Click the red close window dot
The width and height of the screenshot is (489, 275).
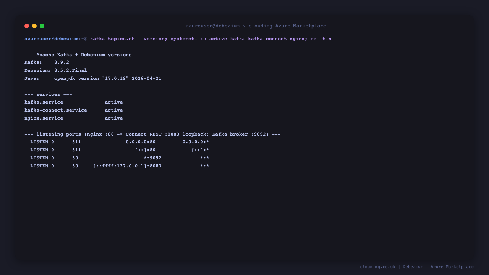coord(27,26)
